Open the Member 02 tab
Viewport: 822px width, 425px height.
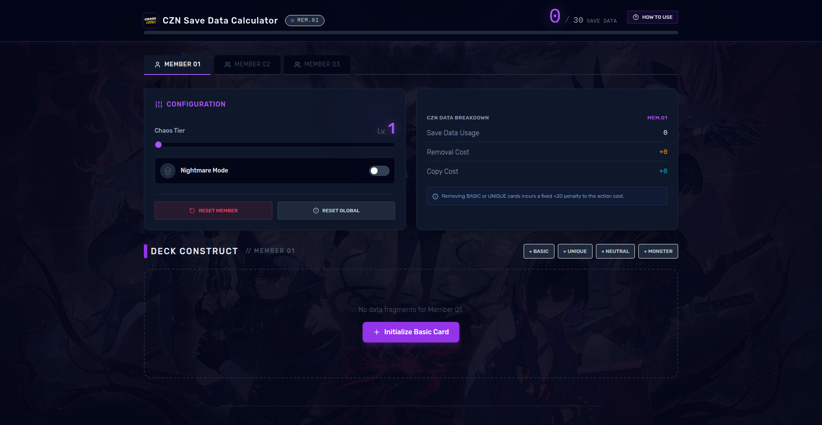pos(247,65)
